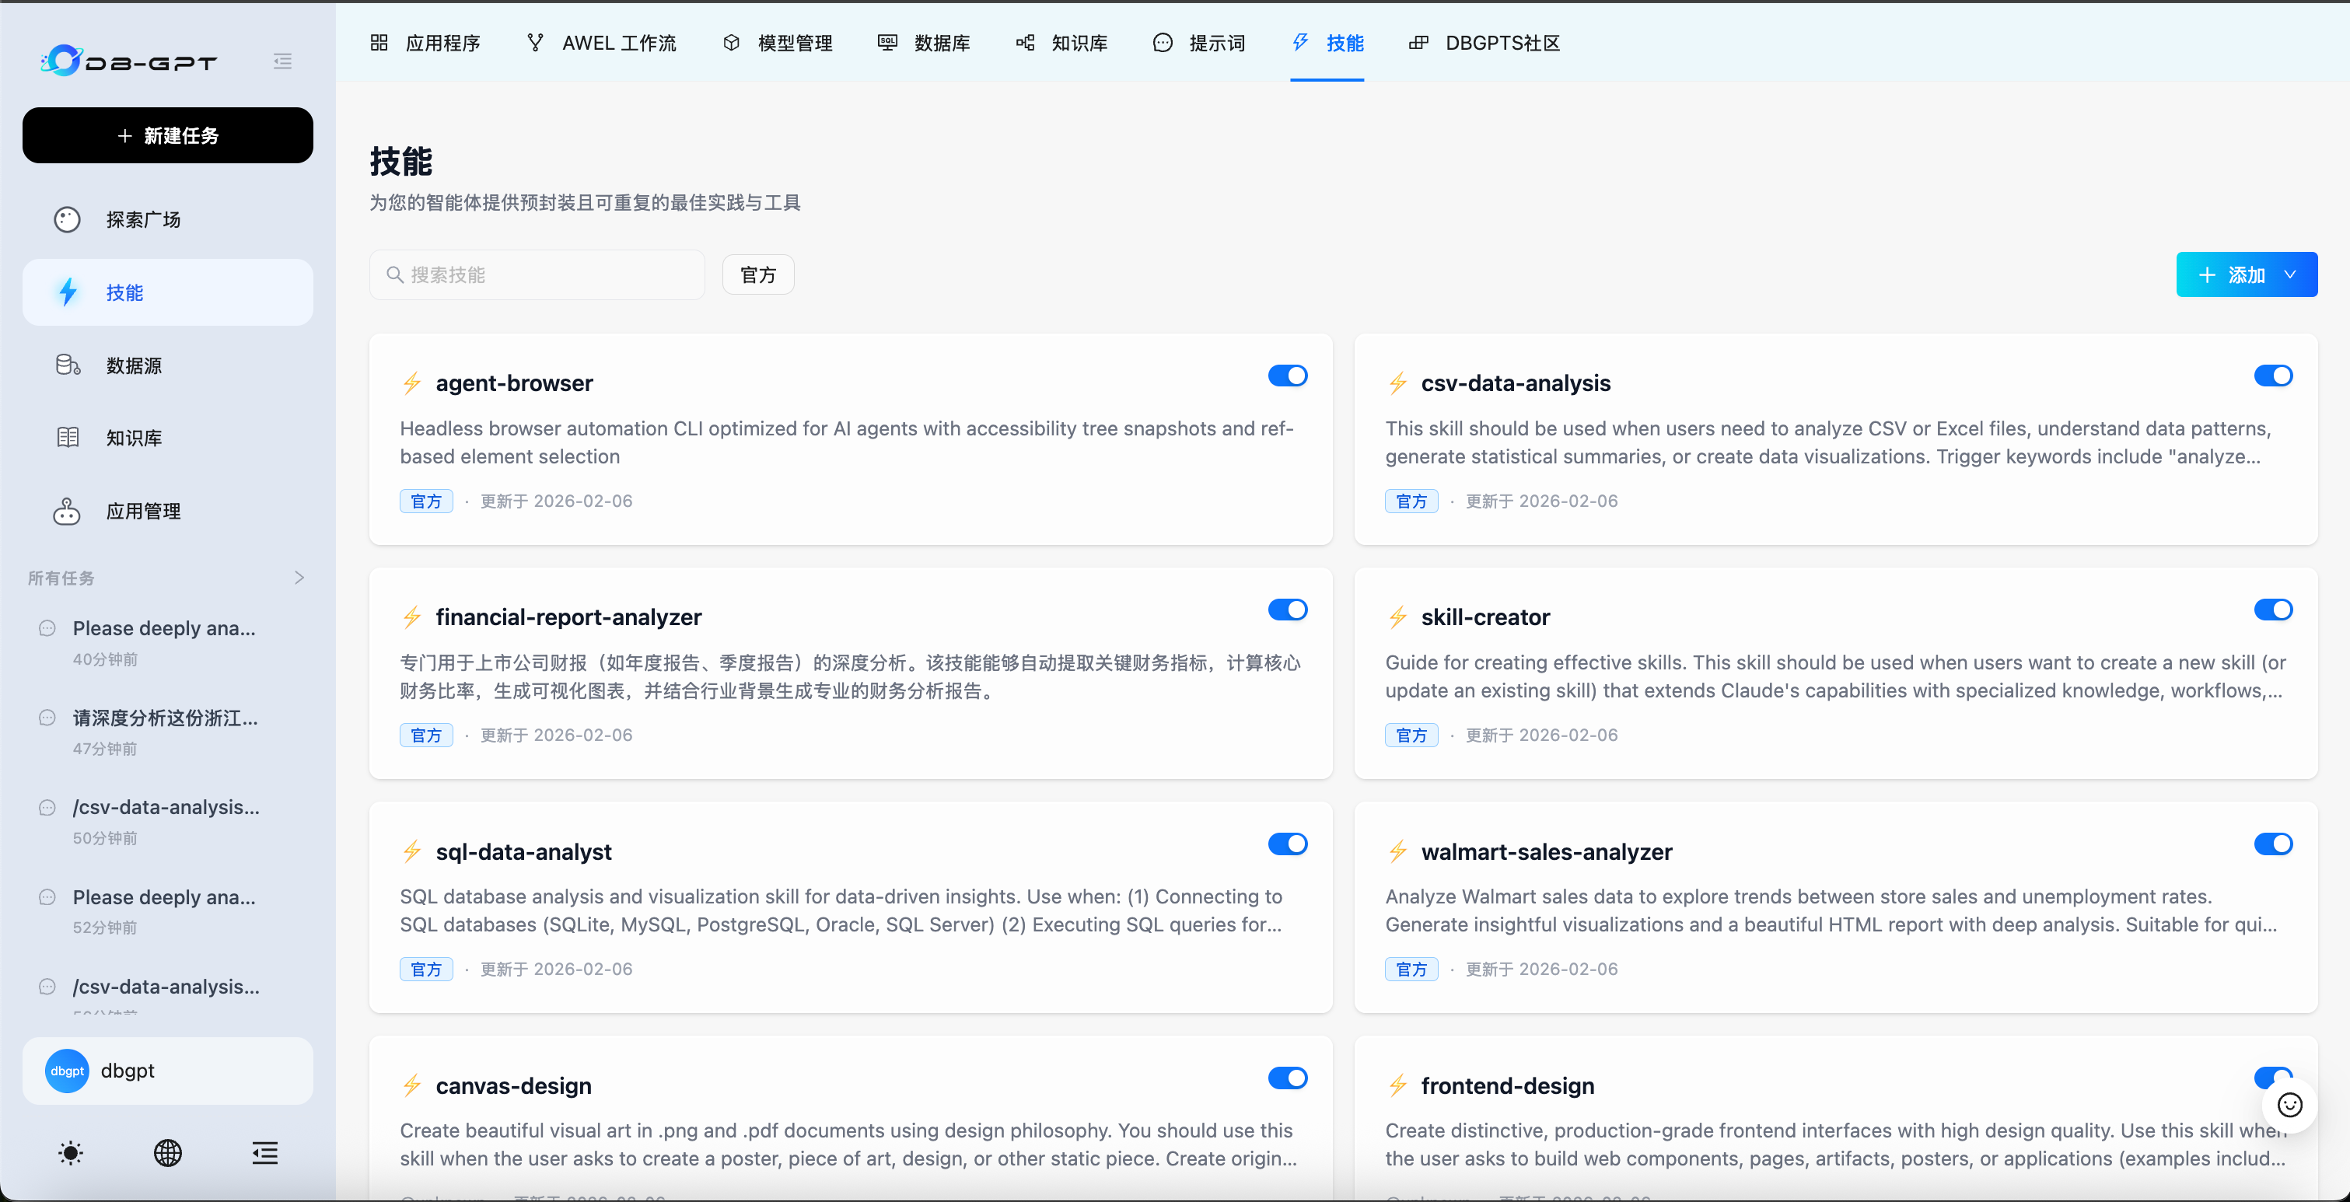This screenshot has width=2350, height=1202.
Task: Toggle off the csv-data-analysis skill
Action: (2272, 376)
